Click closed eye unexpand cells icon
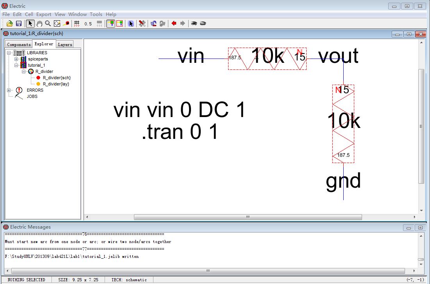 [203, 23]
